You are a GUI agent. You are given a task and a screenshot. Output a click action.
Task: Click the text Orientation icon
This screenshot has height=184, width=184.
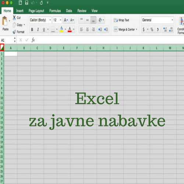click(100, 20)
